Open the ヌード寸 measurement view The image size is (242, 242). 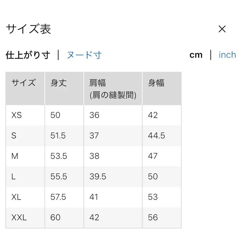pos(84,55)
